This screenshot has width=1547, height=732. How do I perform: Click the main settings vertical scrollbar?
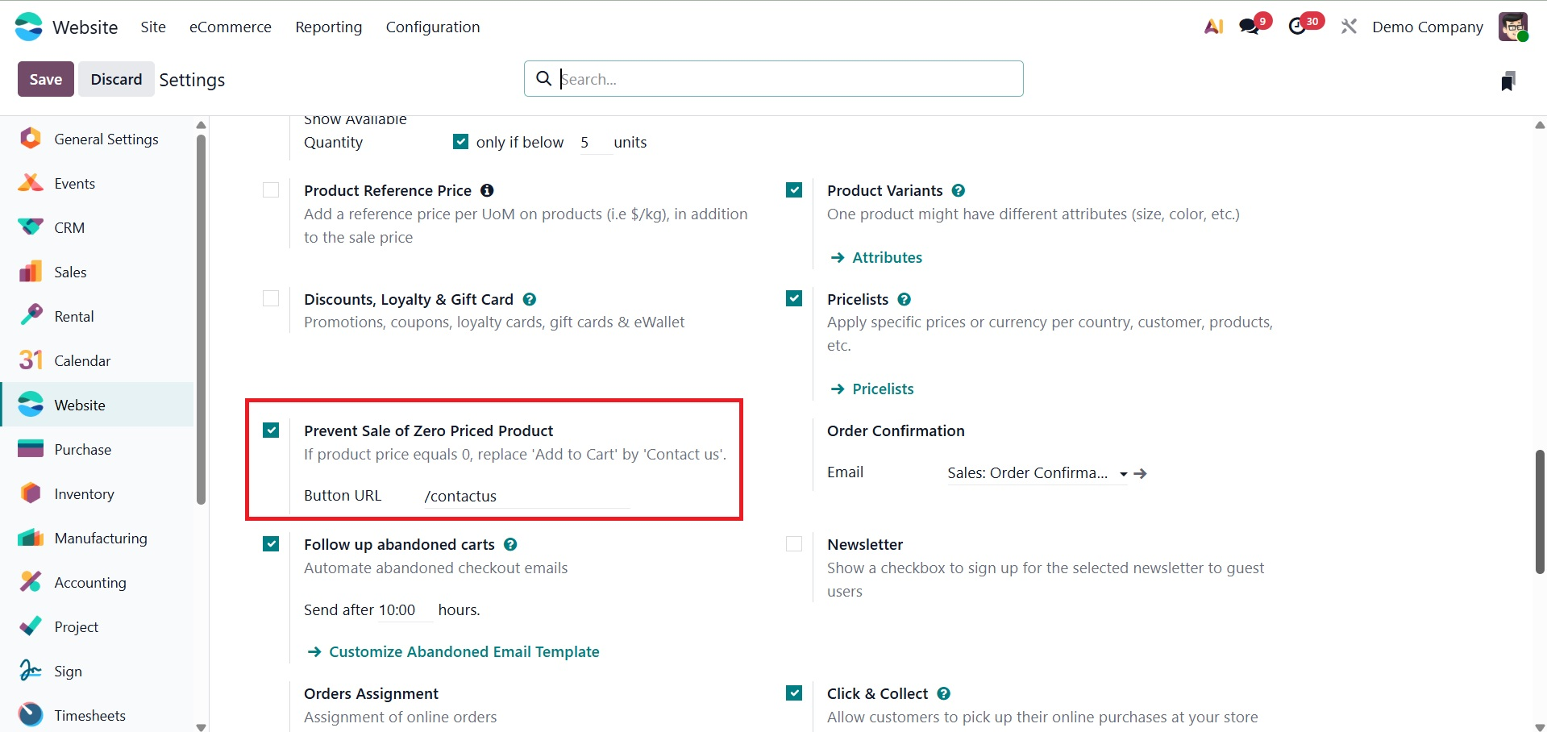(x=1539, y=511)
